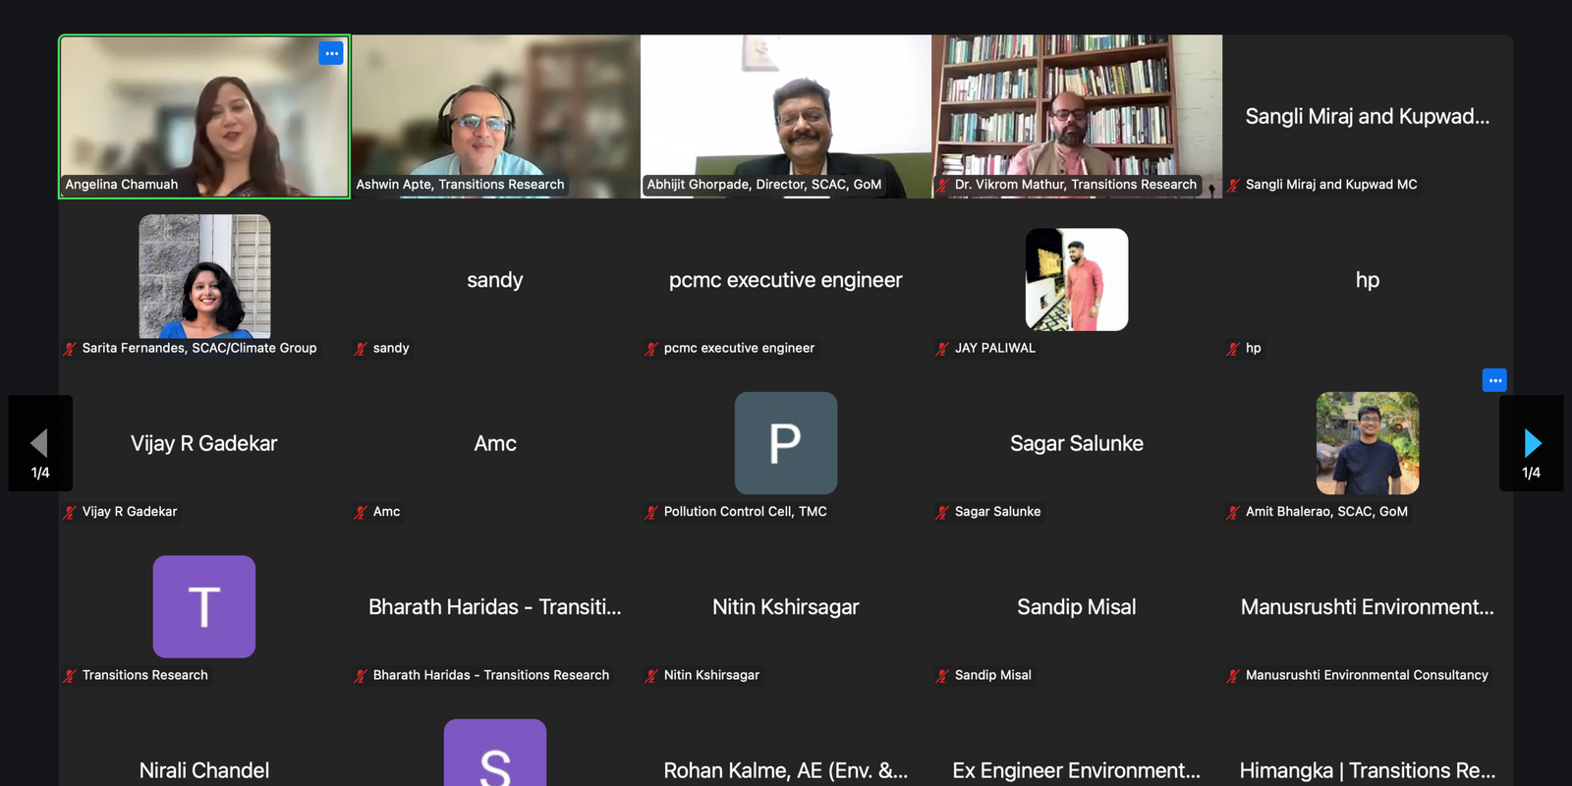The image size is (1572, 786).
Task: Click muted mic icon beside Dr. Vikrom Mathur
Action: point(942,185)
